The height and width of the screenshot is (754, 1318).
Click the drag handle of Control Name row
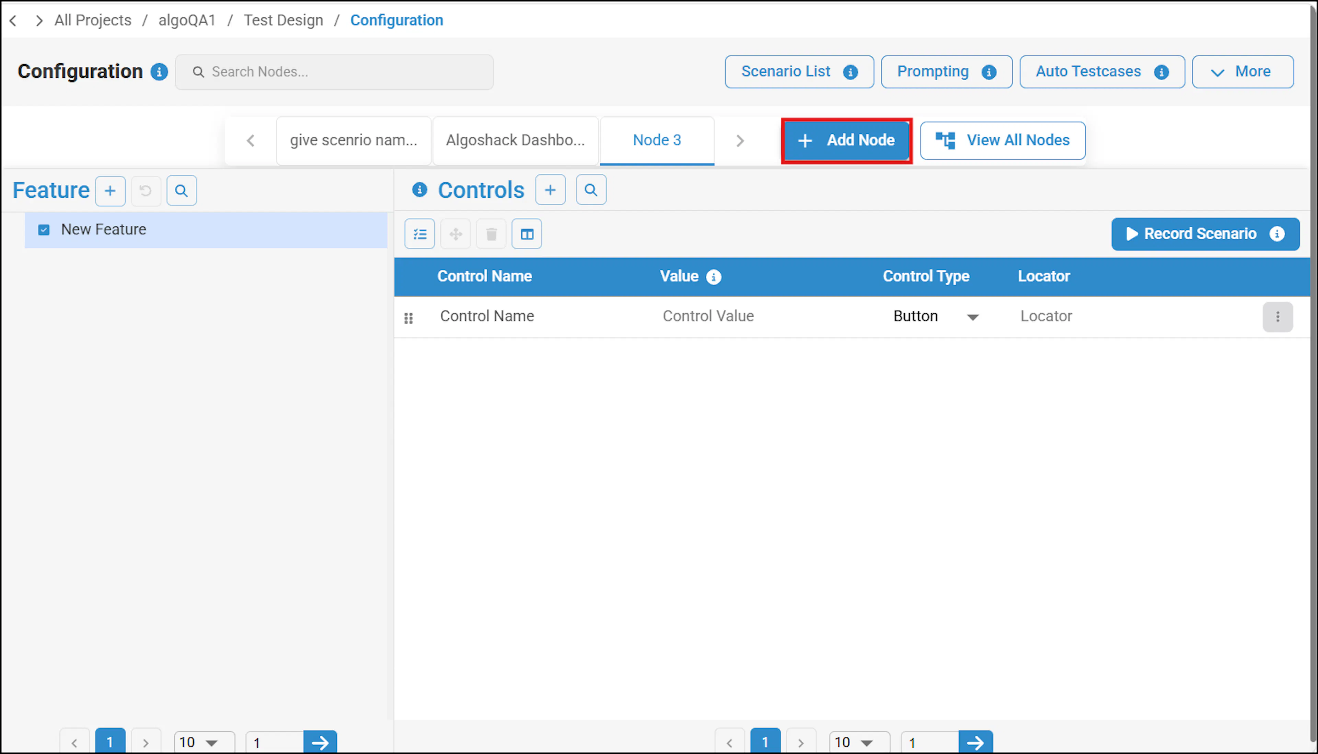[408, 318]
